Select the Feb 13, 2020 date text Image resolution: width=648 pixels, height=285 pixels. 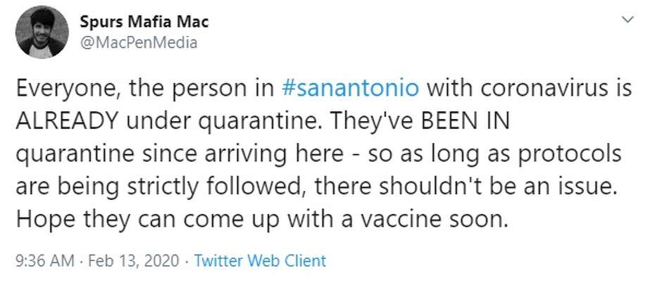[x=135, y=260]
